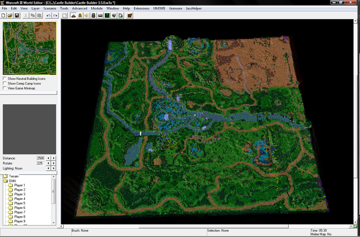Open a map using the folder icon
360x237 pixels.
pyautogui.click(x=10, y=16)
